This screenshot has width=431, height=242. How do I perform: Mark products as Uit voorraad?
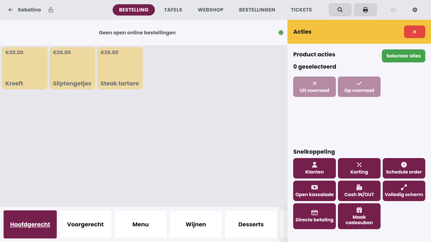[x=314, y=87]
